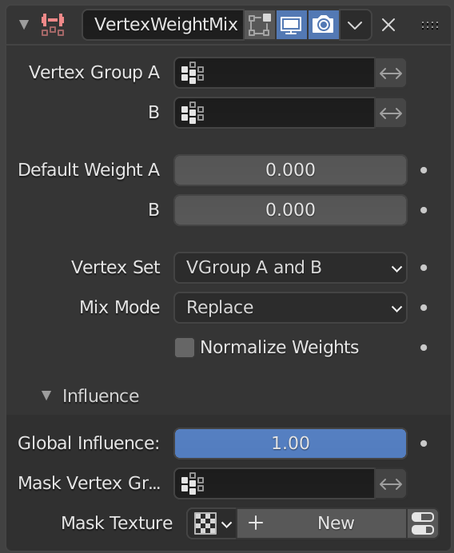Viewport: 454px width, 553px height.
Task: Browse Mask Texture checker icon dropdown
Action: [212, 523]
